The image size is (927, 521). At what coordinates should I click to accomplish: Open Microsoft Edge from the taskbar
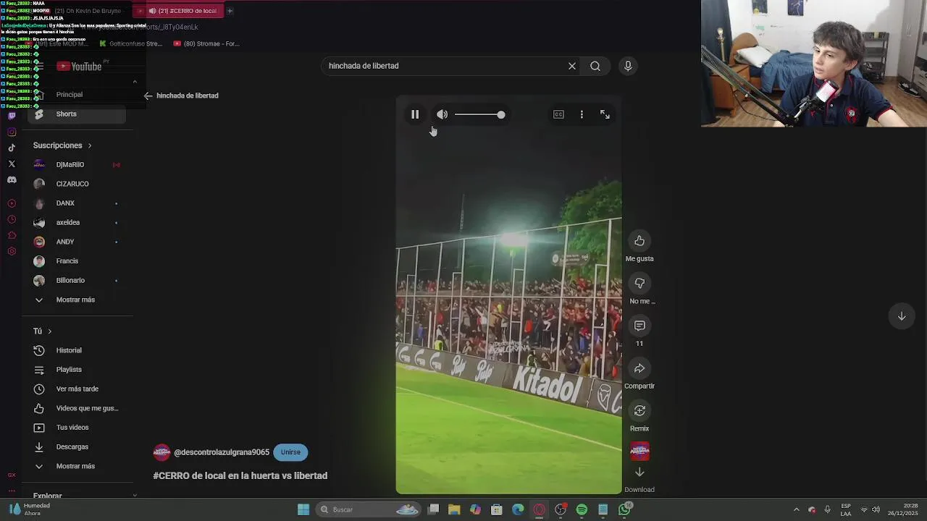point(518,509)
